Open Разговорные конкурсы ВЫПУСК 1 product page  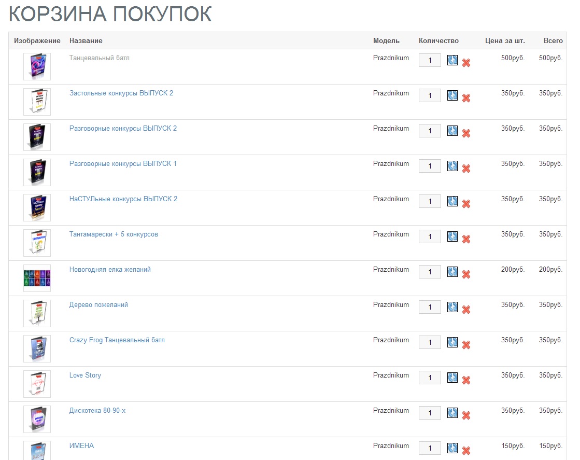coord(123,163)
